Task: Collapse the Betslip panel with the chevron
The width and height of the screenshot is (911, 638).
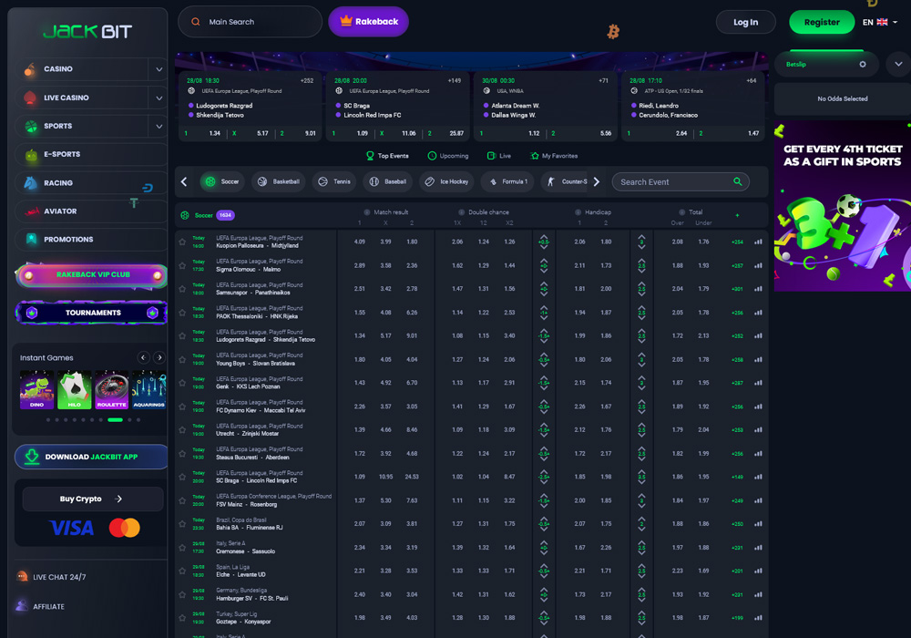Action: [897, 65]
